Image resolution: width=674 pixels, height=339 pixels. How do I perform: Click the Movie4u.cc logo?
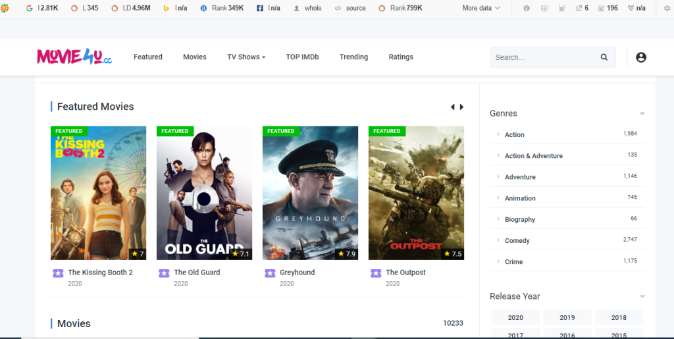tap(74, 57)
